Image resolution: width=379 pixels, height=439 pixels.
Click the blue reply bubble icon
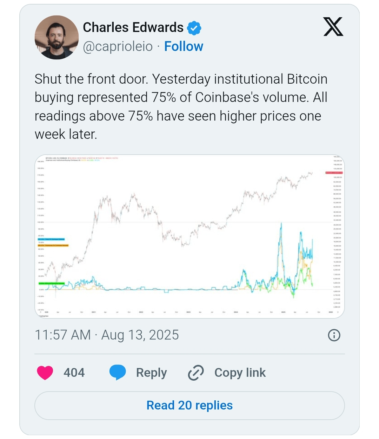click(118, 373)
